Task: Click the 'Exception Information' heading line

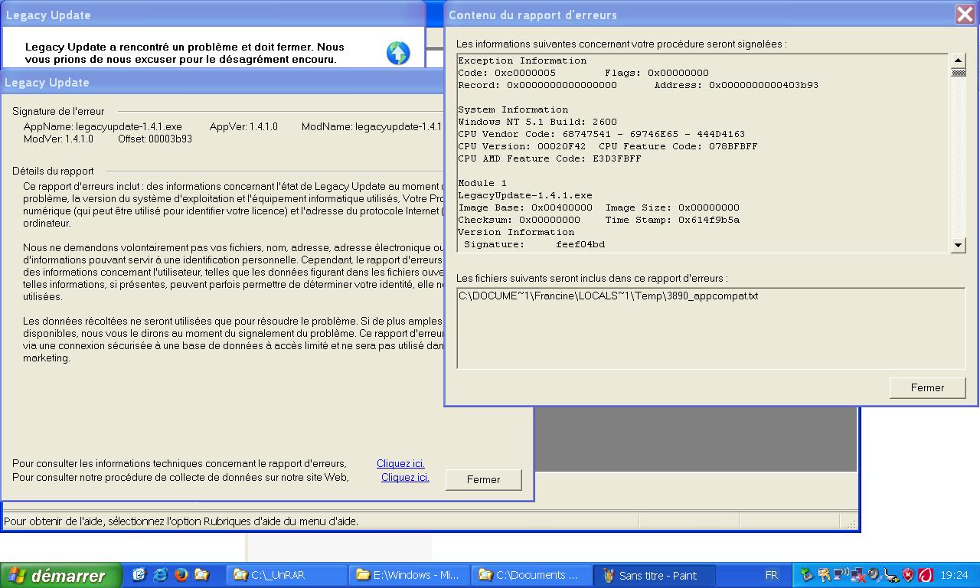Action: 522,60
